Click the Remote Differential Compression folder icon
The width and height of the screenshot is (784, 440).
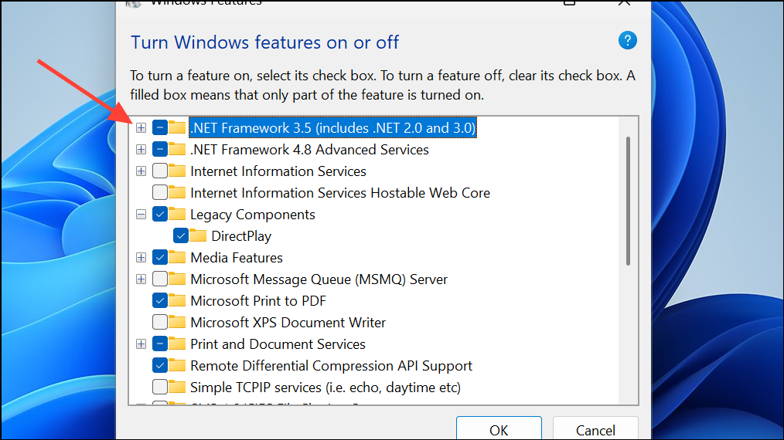[178, 366]
